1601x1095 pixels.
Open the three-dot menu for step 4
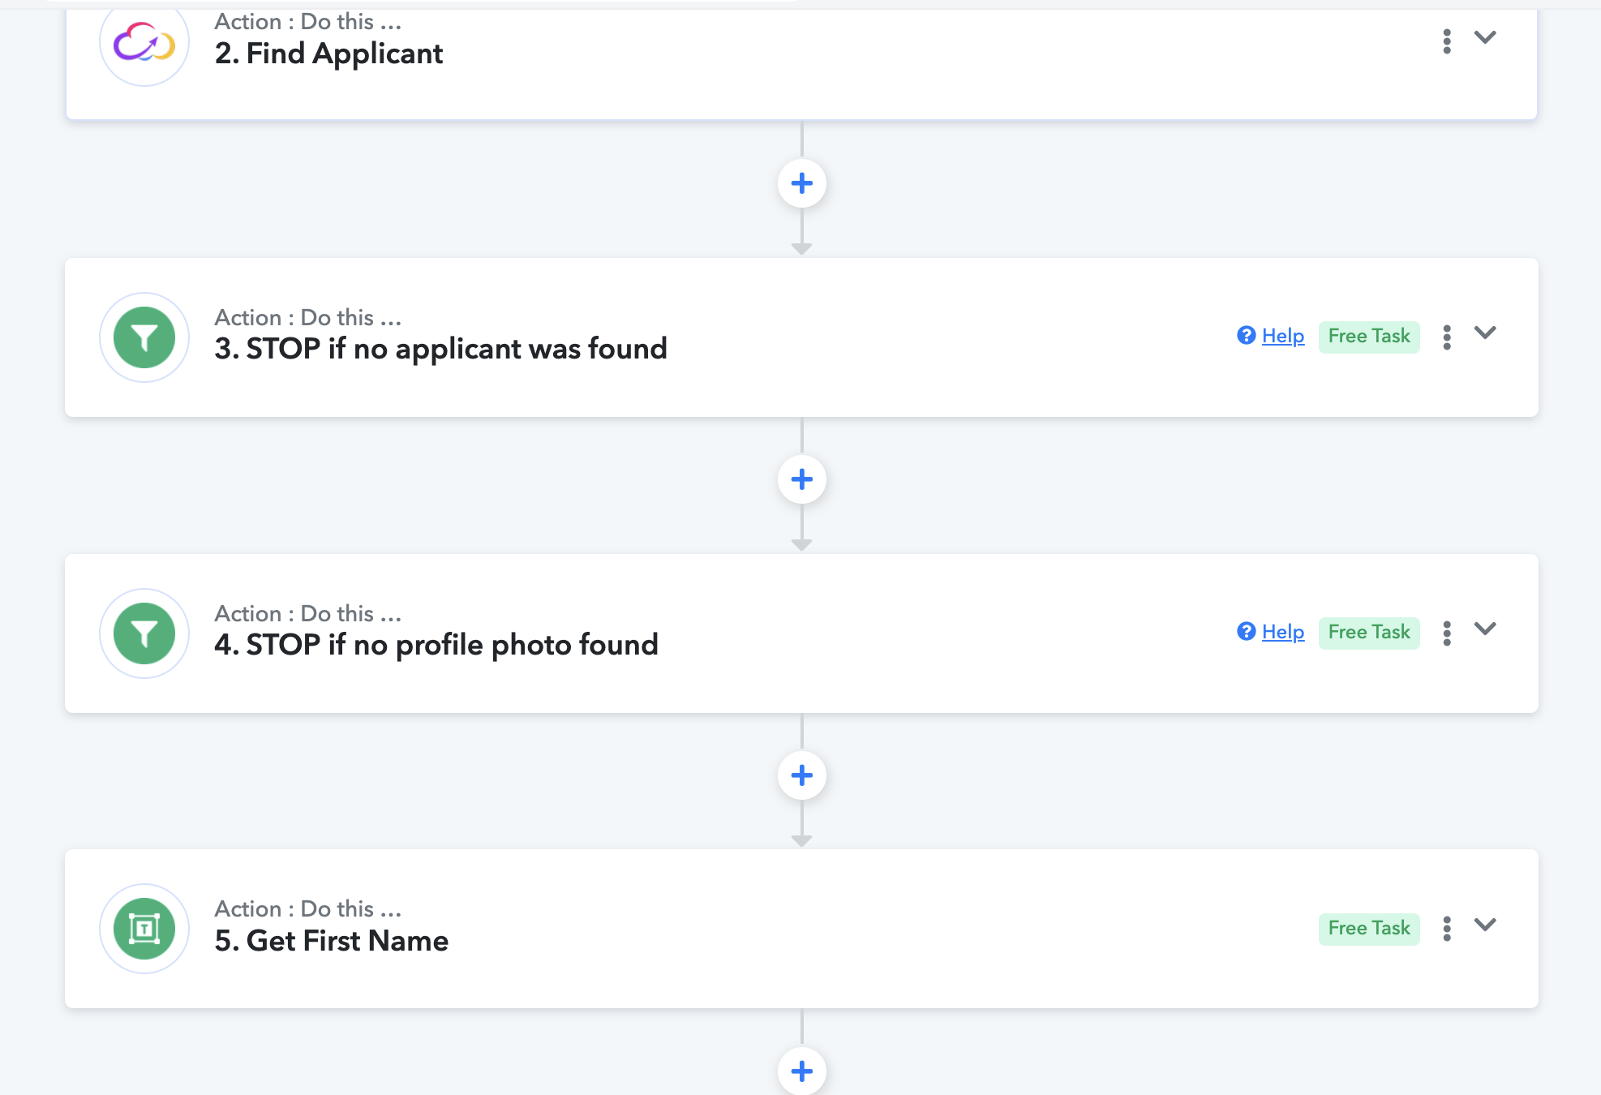pos(1447,633)
